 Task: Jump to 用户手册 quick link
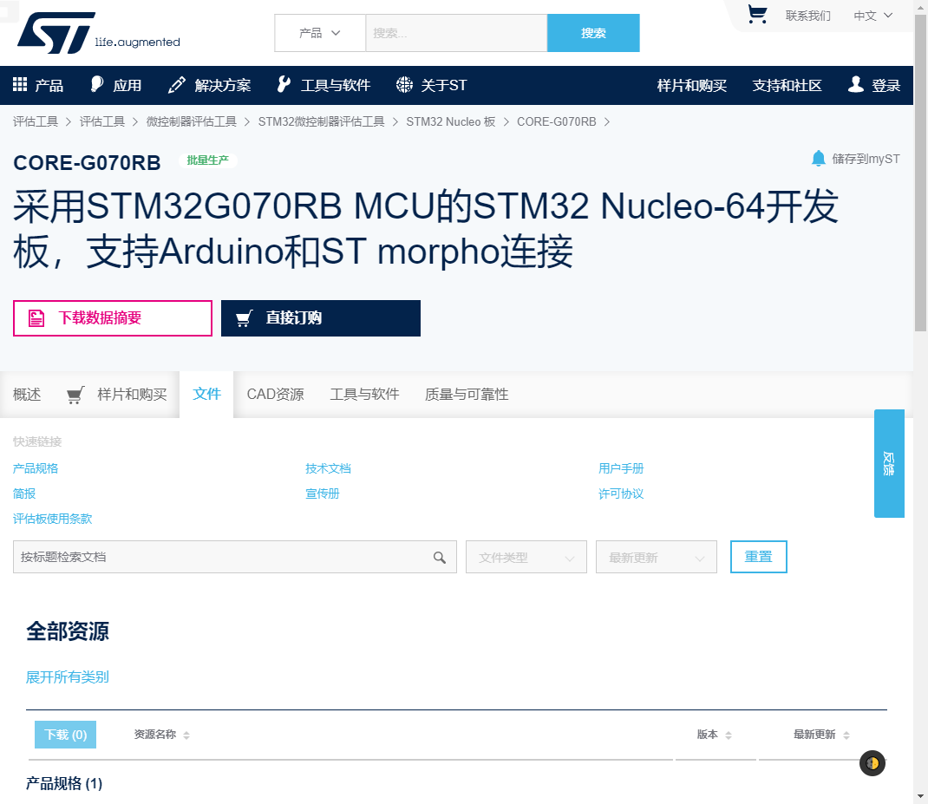click(621, 468)
